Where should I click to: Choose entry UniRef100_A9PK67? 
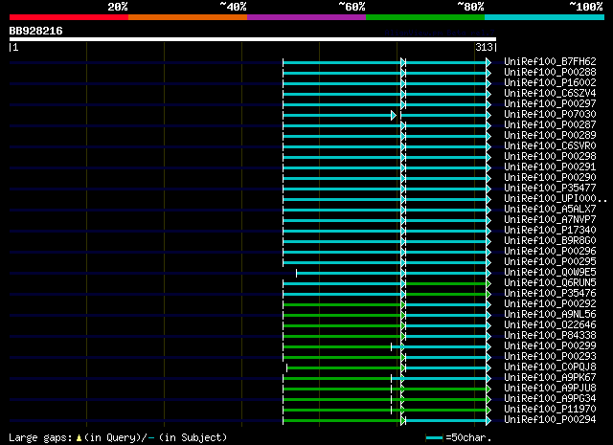550,378
